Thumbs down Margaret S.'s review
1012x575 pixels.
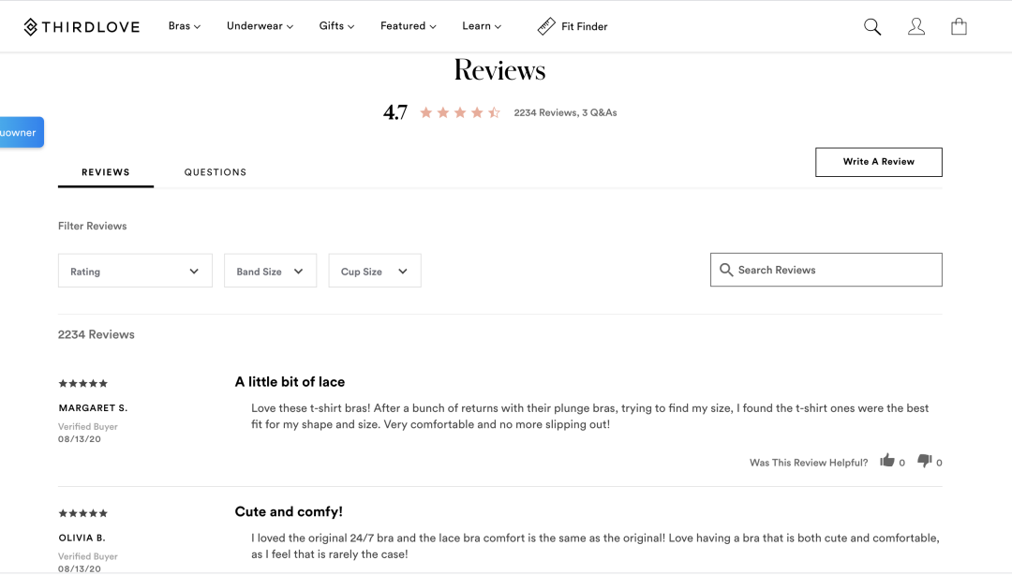point(925,461)
